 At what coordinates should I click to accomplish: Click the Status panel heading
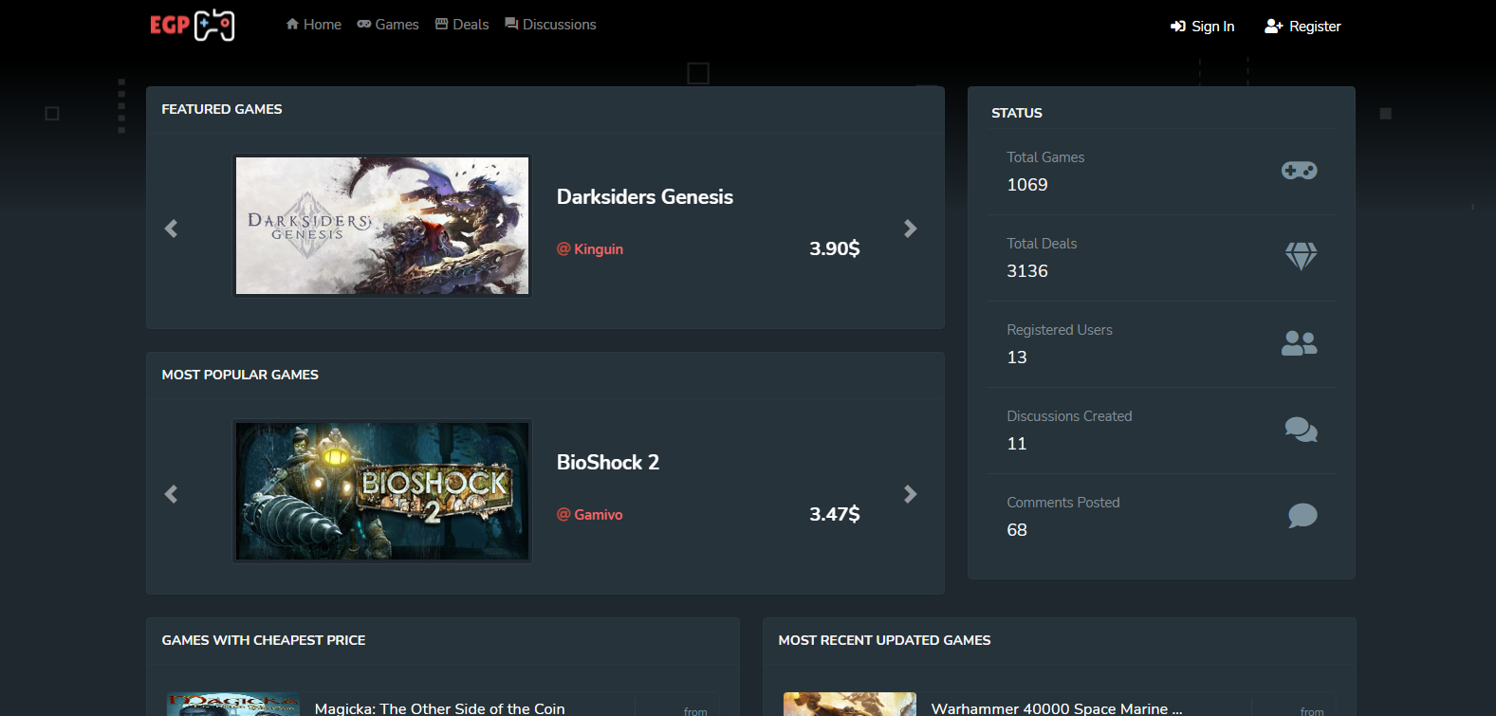pos(1017,113)
